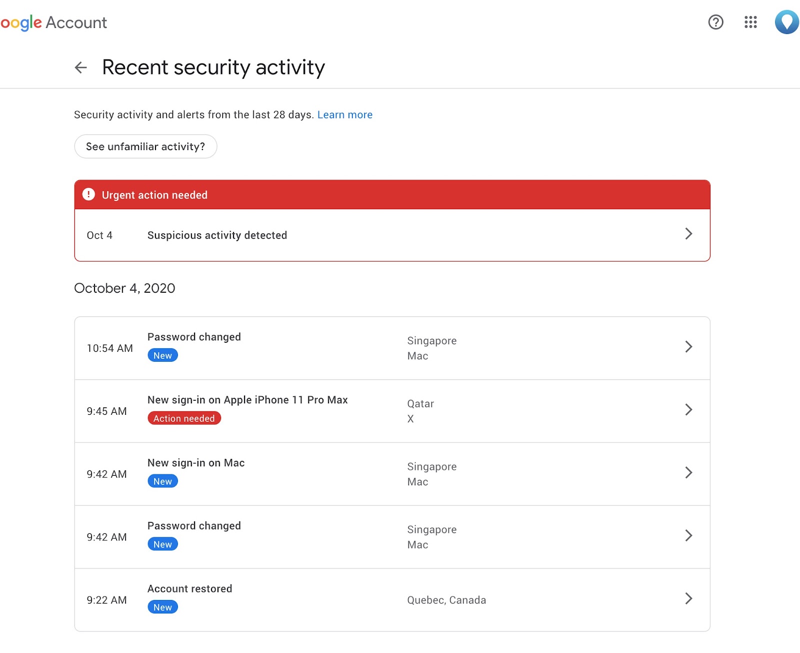Expand the Suspicious activity detected alert

[688, 234]
